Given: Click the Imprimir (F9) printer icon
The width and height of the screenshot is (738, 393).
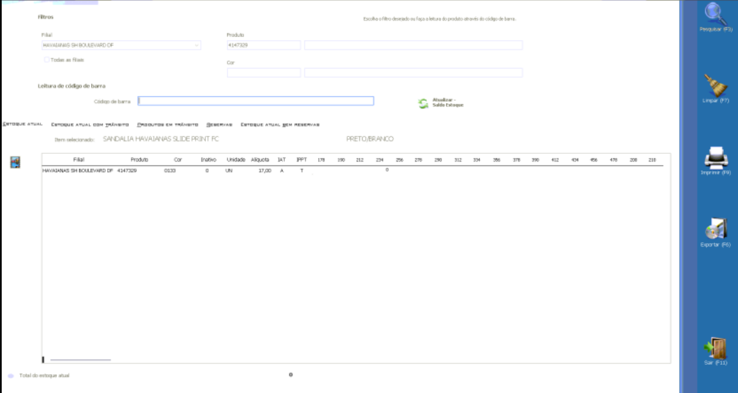Looking at the screenshot, I should (716, 157).
